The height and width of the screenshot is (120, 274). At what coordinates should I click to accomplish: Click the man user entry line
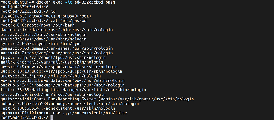pos(56,53)
